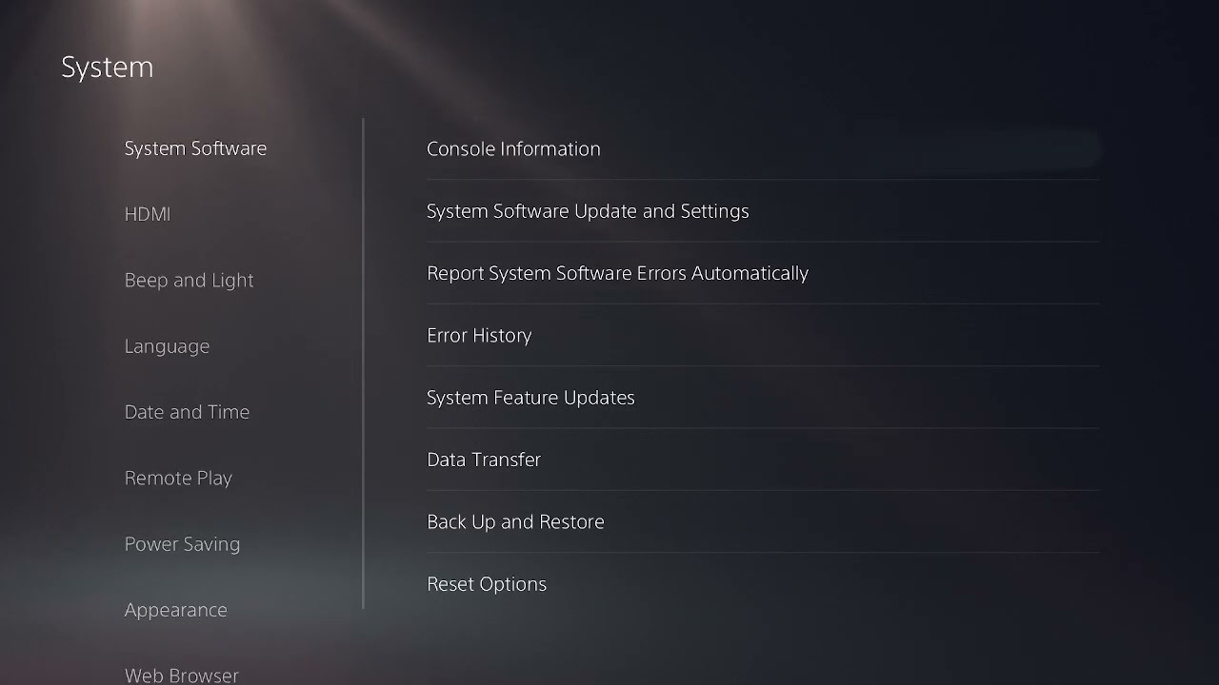This screenshot has height=685, width=1219.
Task: Select System Software in the sidebar
Action: (195, 148)
